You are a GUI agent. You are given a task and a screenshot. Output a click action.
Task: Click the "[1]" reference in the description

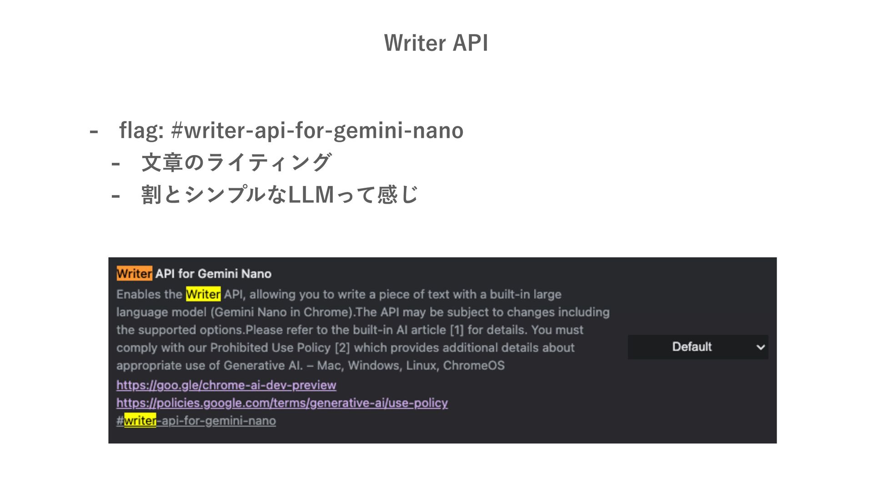click(x=457, y=330)
